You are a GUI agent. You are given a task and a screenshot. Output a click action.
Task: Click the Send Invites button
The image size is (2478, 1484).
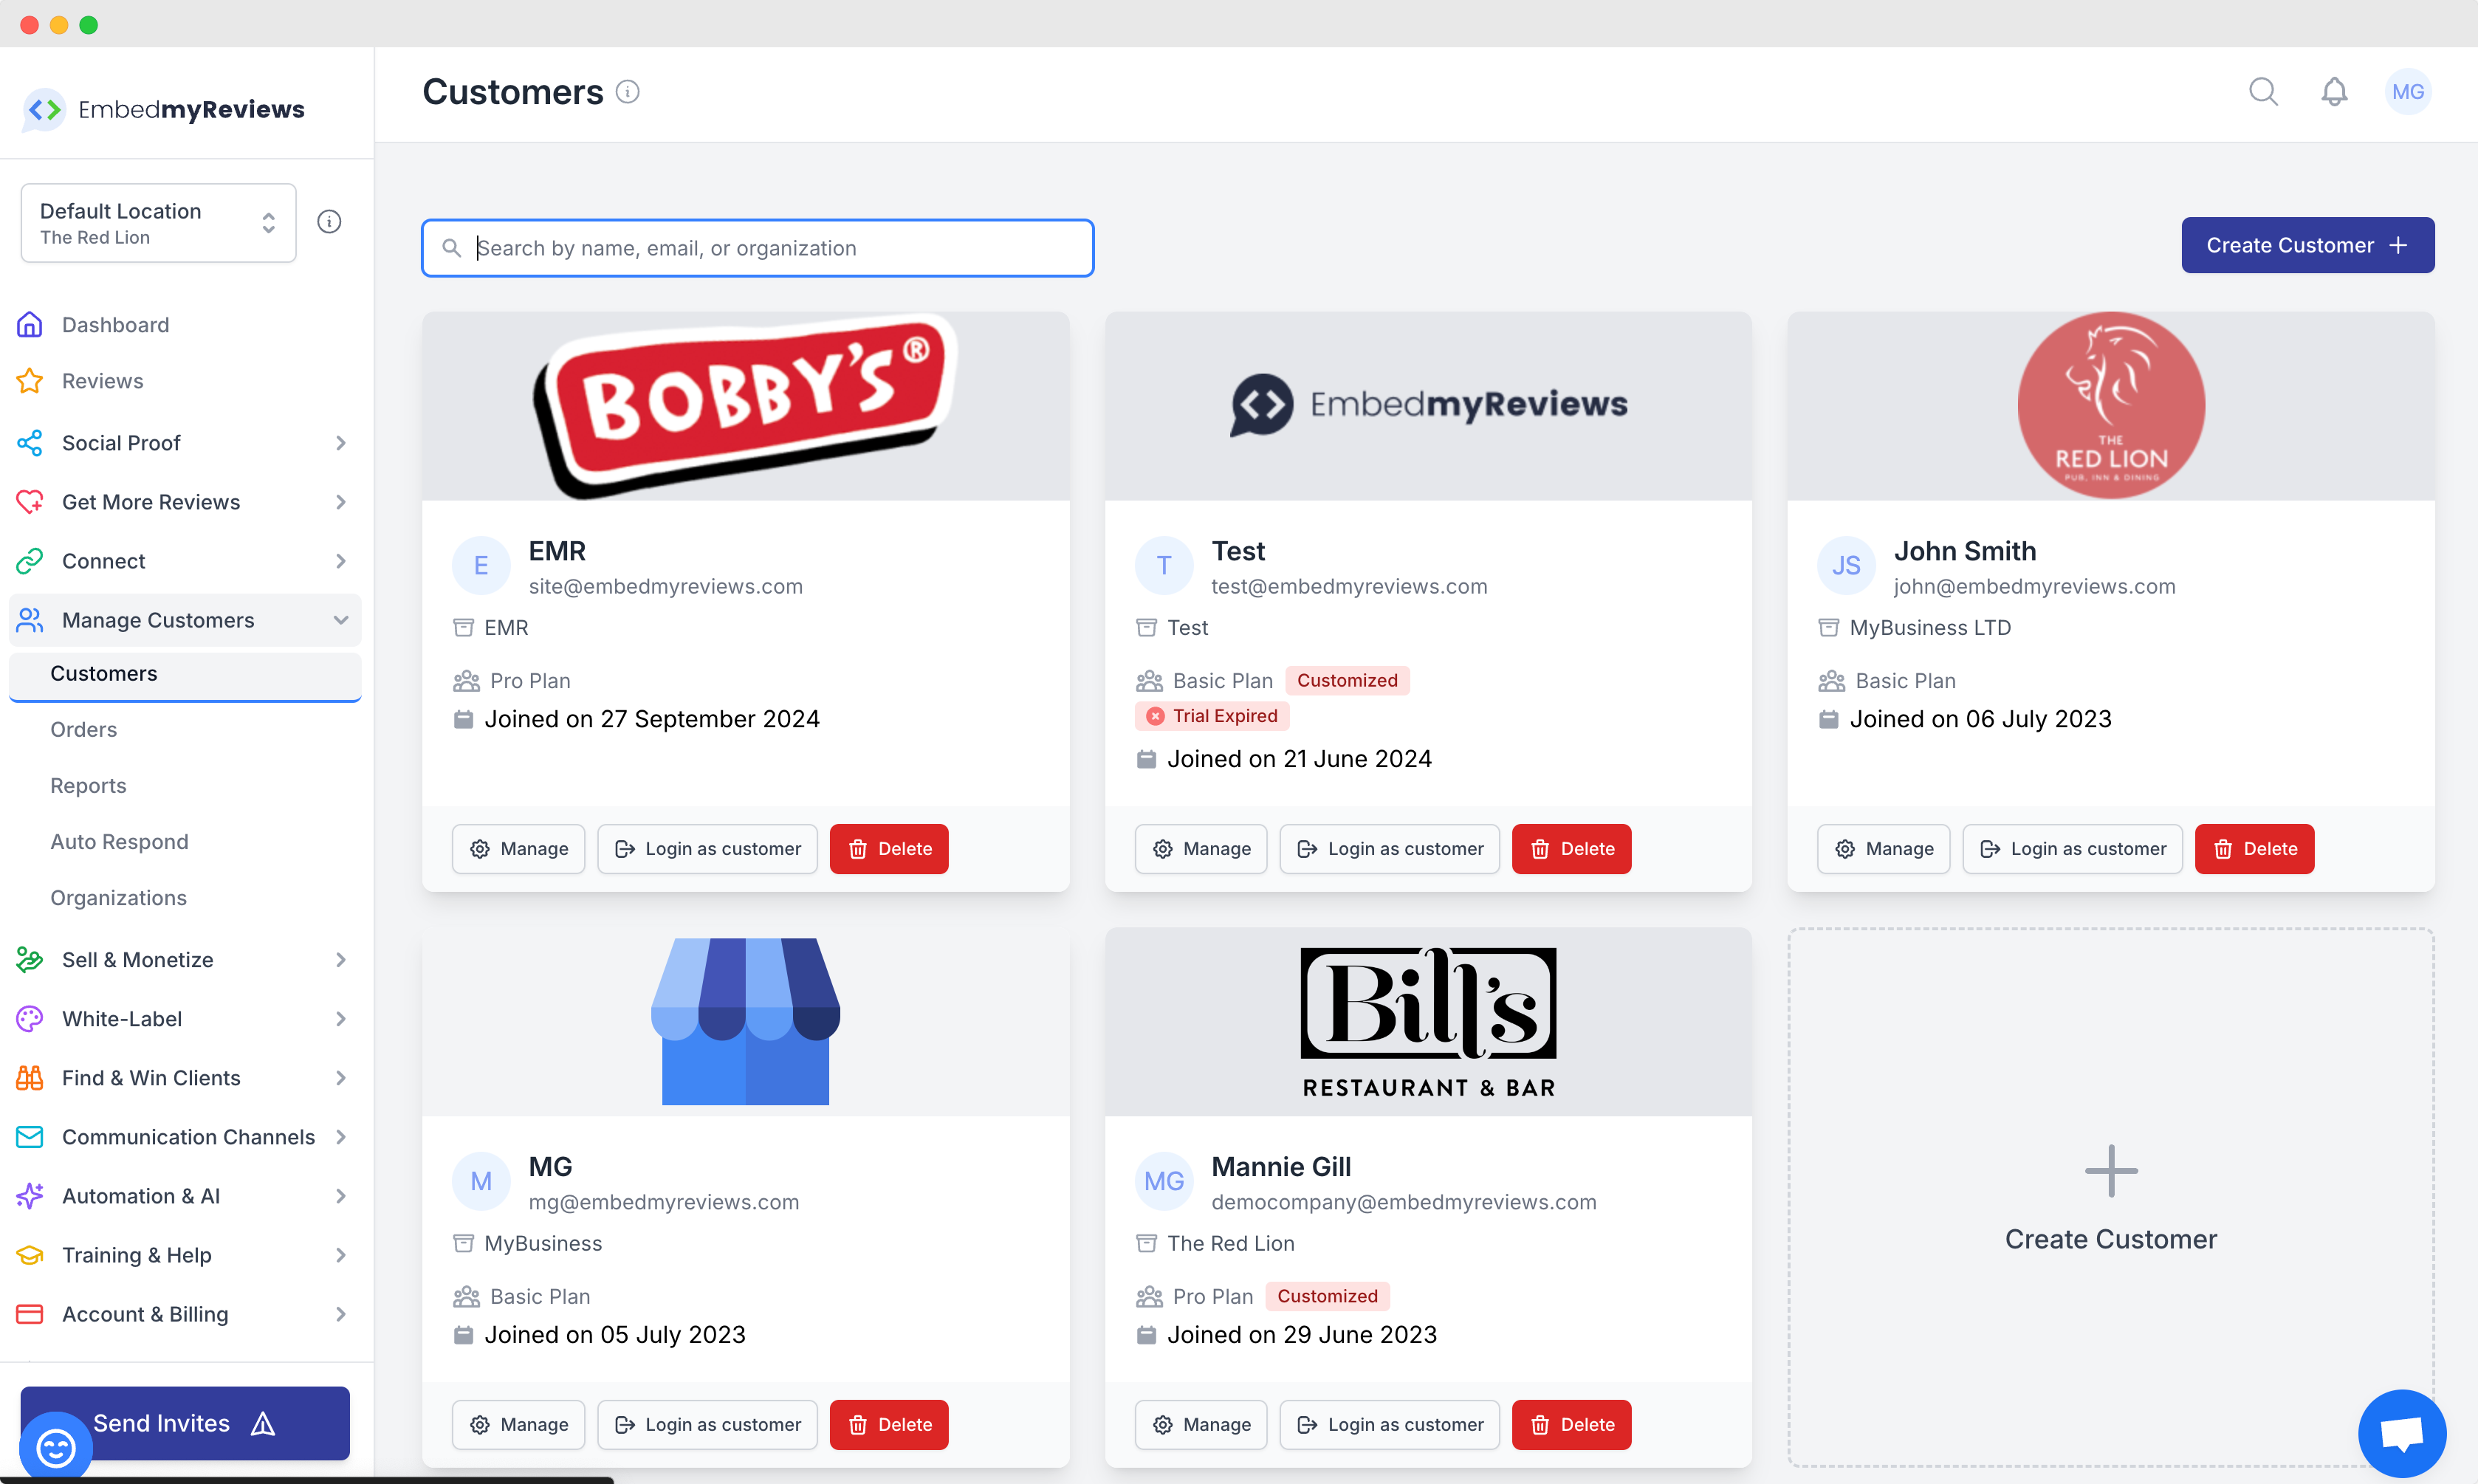tap(185, 1423)
